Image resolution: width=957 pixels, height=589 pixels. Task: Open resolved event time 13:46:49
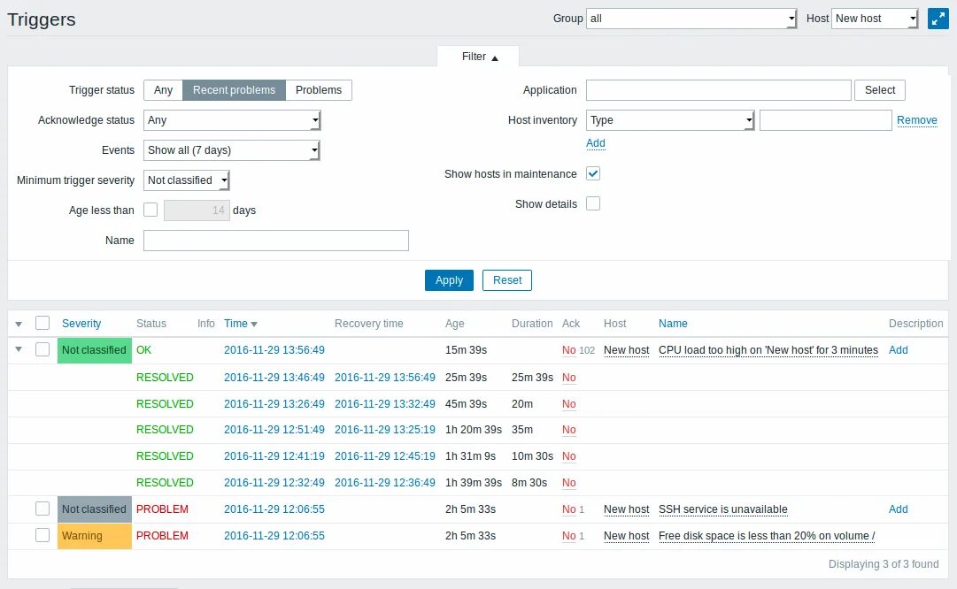(274, 378)
